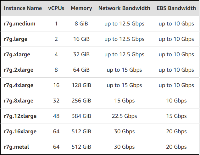Screen dimensions: 200x155
Task: Select the r7g.12xlarge instance name
Action: click(x=20, y=116)
